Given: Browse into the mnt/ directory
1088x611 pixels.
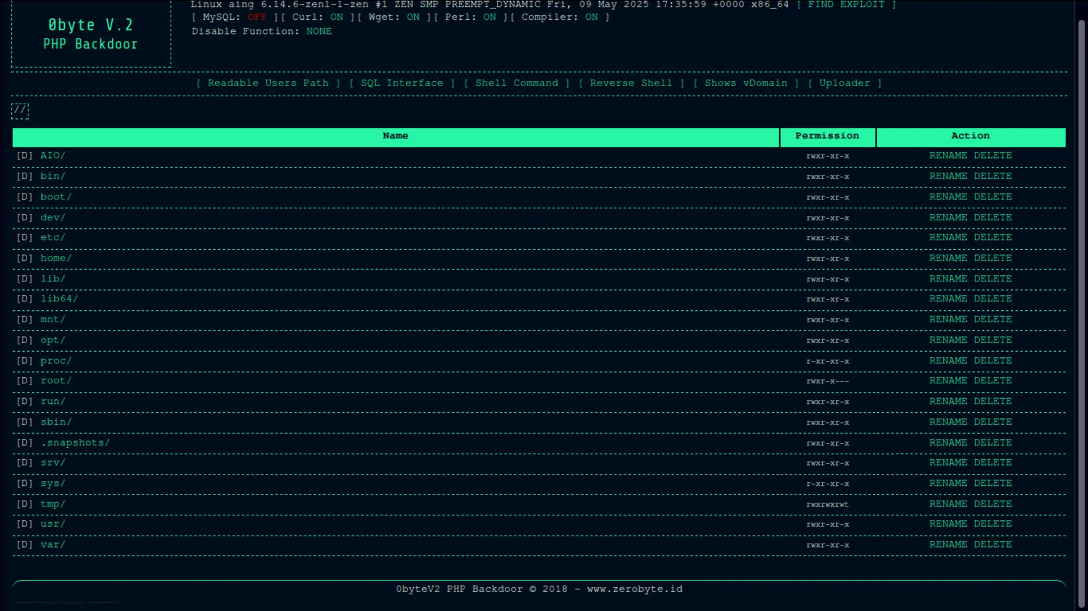Looking at the screenshot, I should pyautogui.click(x=53, y=319).
